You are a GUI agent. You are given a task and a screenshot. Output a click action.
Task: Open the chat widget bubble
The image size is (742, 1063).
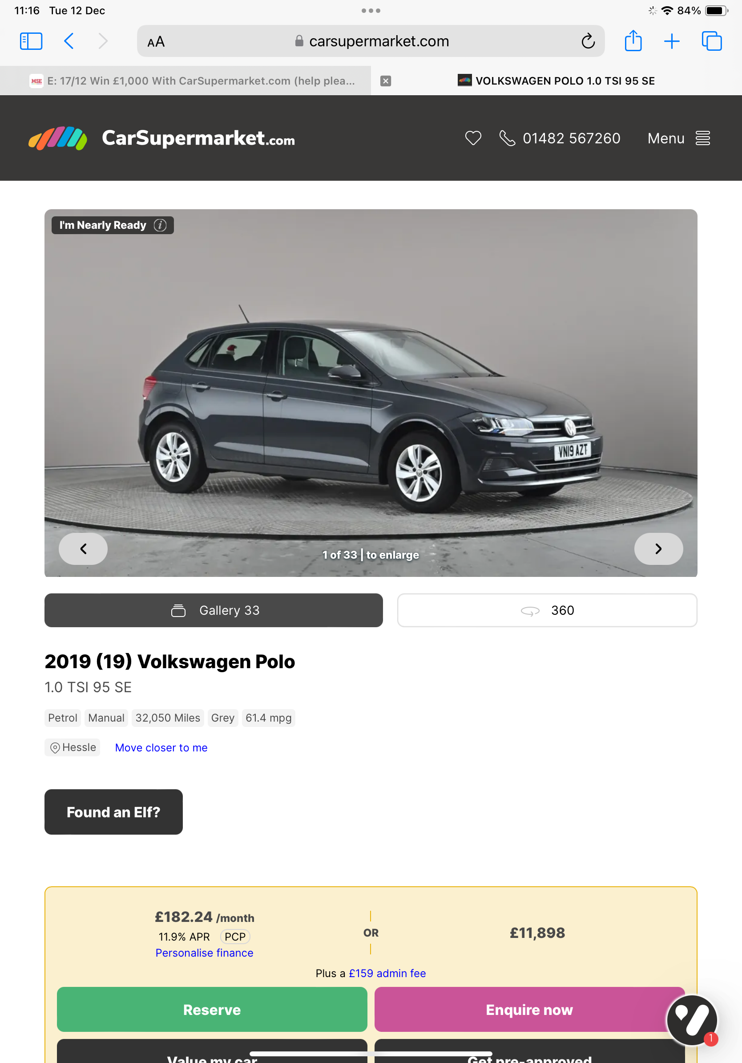pyautogui.click(x=692, y=1020)
